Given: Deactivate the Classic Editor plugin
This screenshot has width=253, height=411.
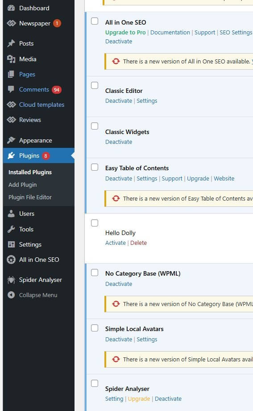Looking at the screenshot, I should [x=119, y=101].
